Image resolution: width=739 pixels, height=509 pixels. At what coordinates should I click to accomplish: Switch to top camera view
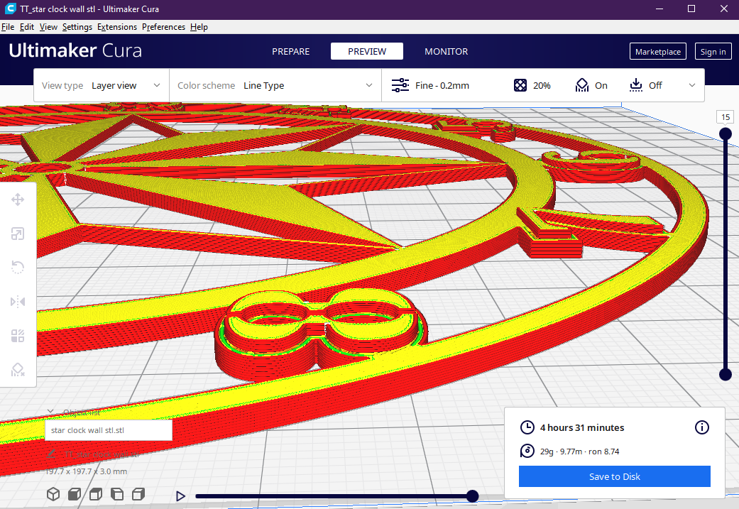pyautogui.click(x=96, y=494)
